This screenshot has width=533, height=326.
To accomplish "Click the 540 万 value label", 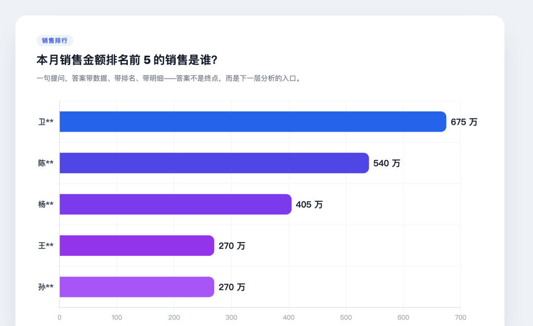I will (x=386, y=163).
